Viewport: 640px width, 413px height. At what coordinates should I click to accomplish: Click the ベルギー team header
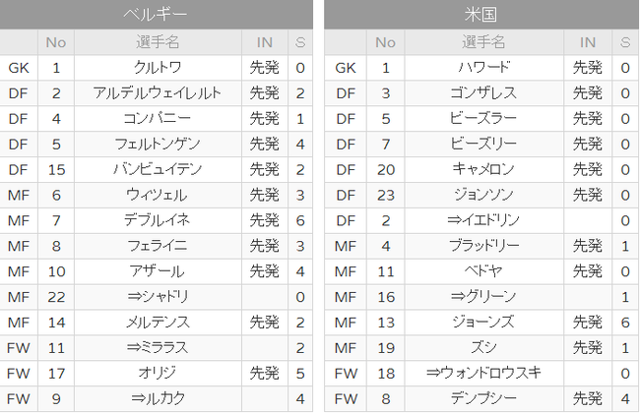[157, 15]
